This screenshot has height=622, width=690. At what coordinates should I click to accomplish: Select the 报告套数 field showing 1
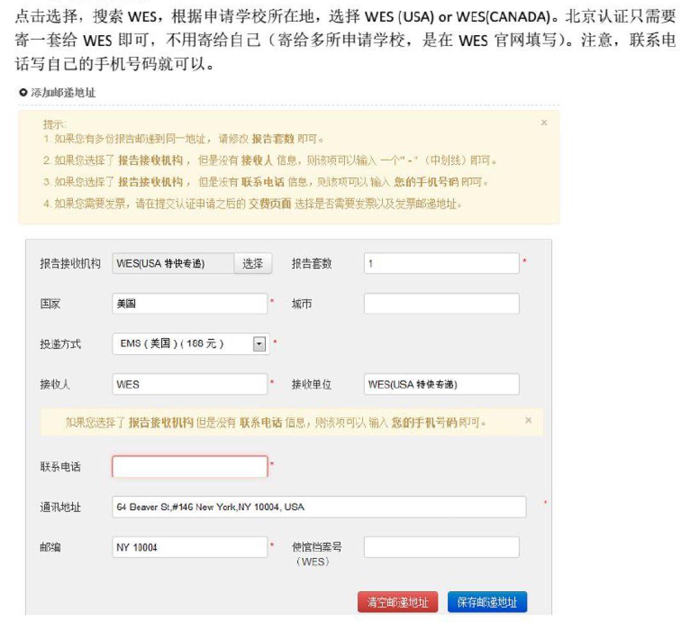point(441,263)
